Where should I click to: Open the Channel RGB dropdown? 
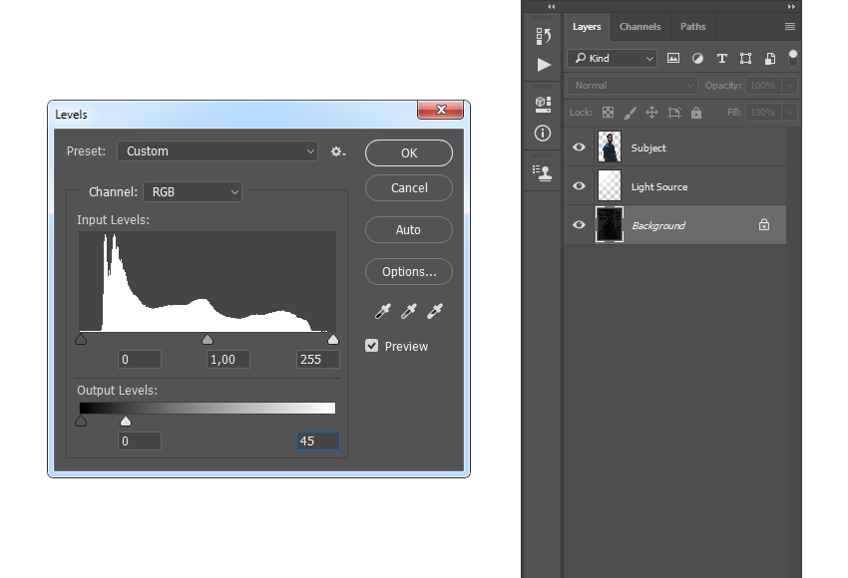click(x=193, y=191)
